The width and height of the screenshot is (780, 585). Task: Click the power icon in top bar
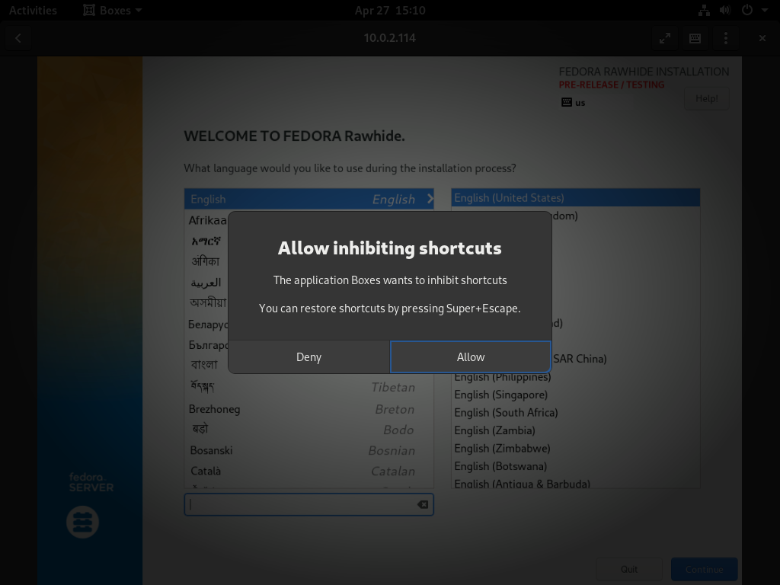pyautogui.click(x=747, y=10)
